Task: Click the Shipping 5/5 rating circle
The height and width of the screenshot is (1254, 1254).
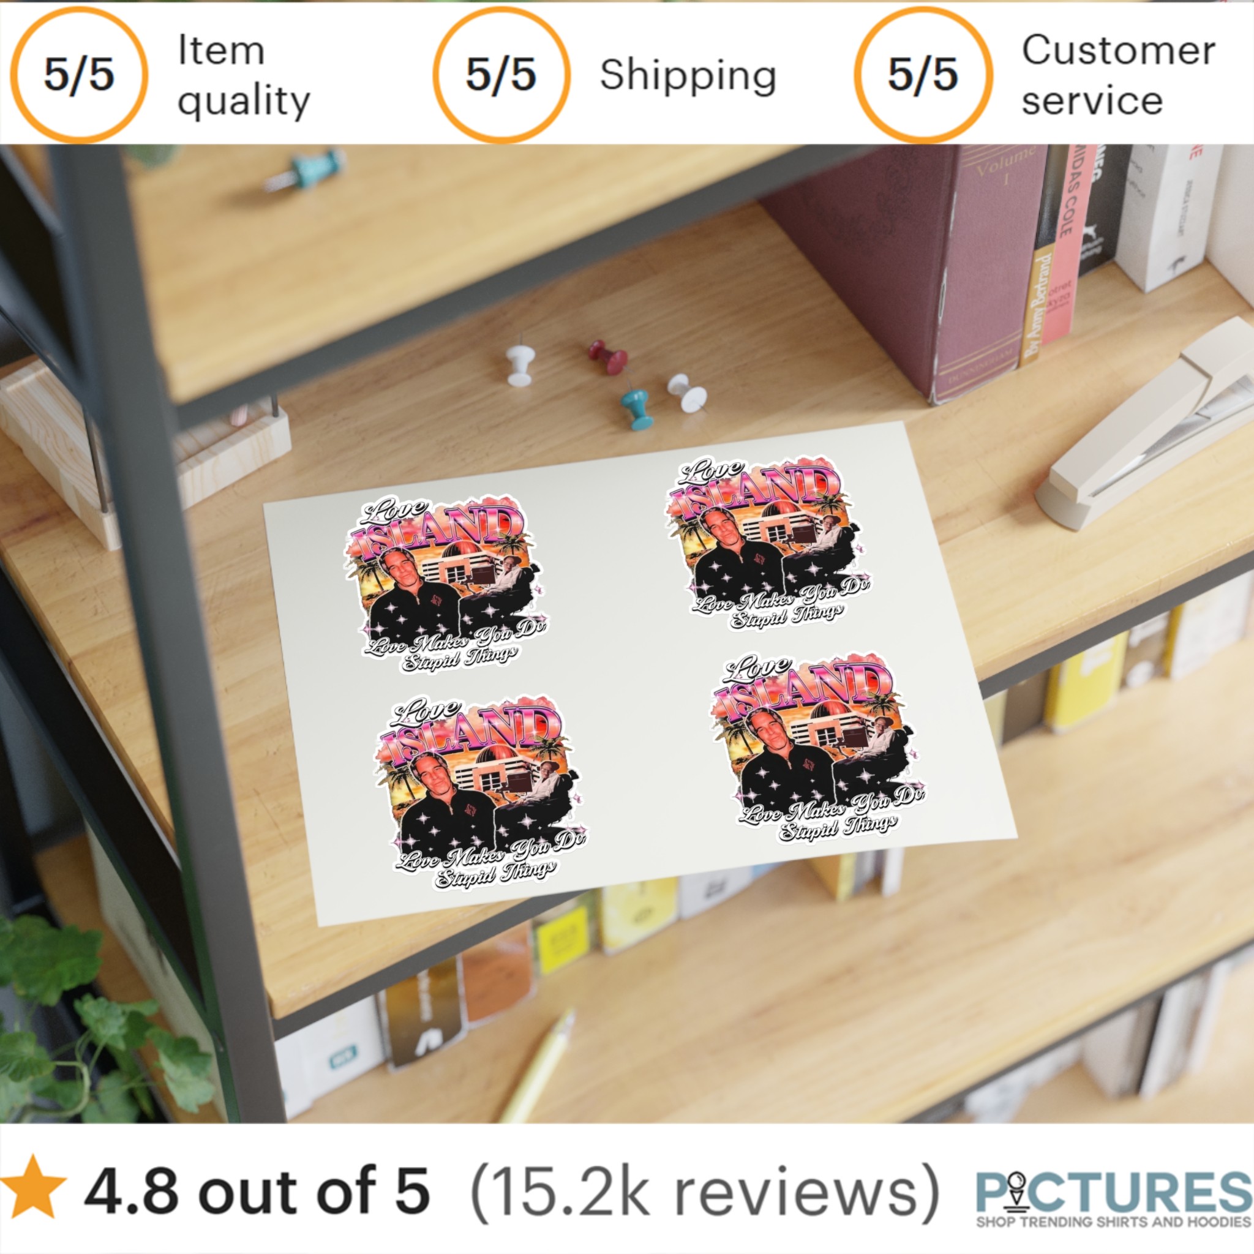Action: pyautogui.click(x=501, y=75)
